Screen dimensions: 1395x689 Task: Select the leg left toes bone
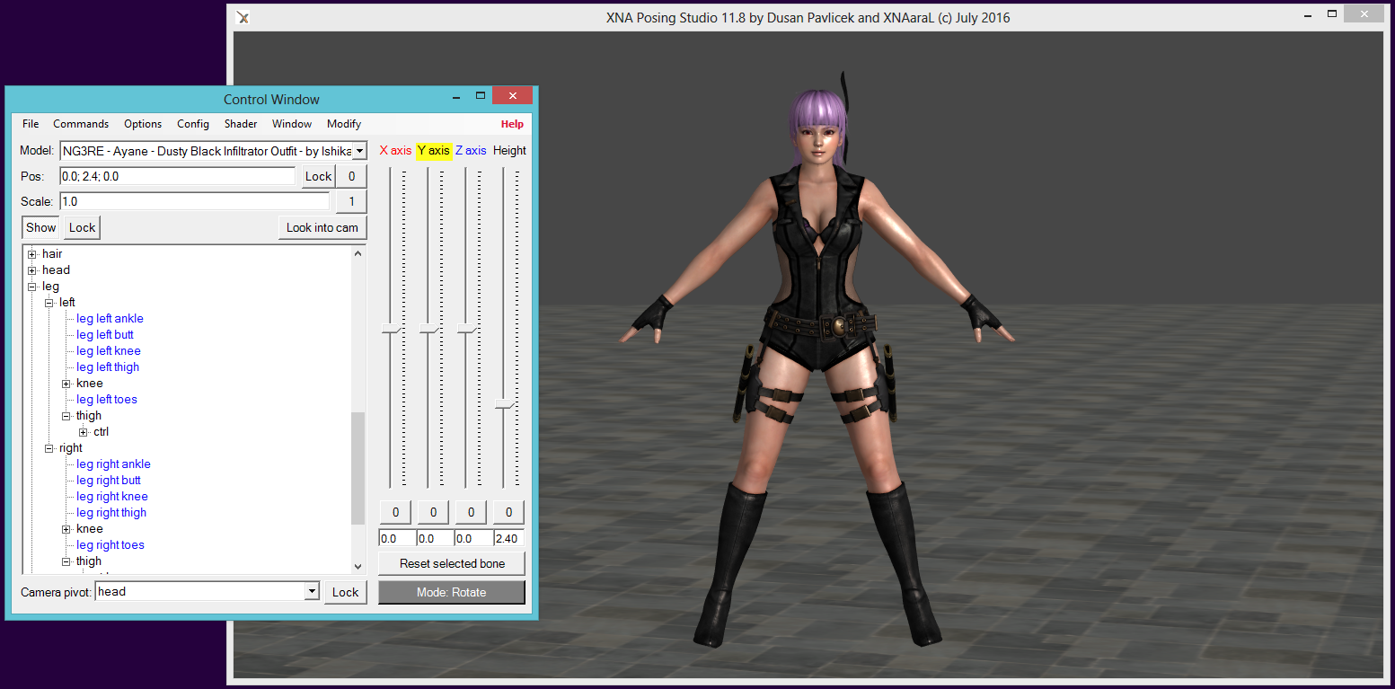(107, 400)
